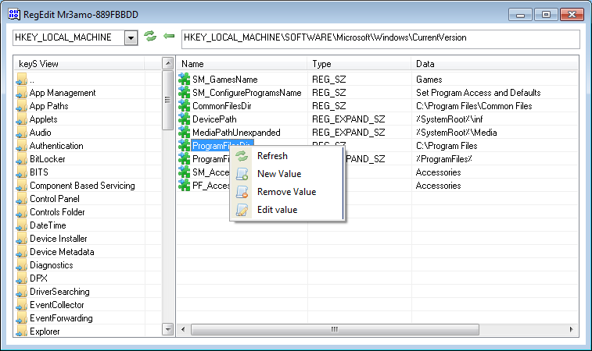Click the keys list scroll-up arrow

[x=167, y=63]
